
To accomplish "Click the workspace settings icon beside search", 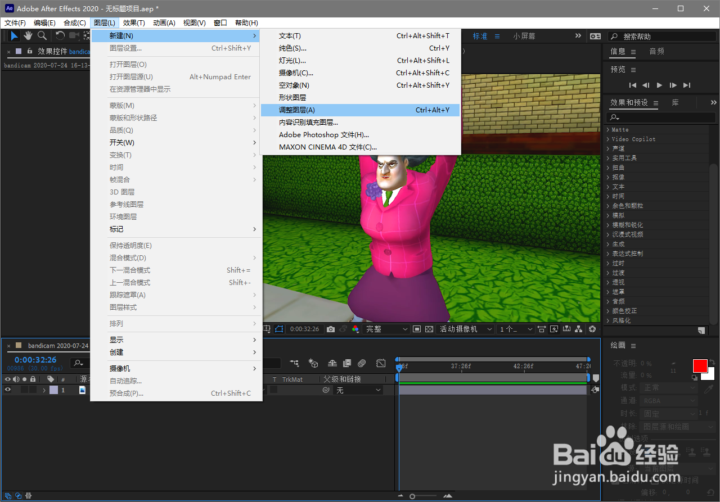I will click(595, 36).
